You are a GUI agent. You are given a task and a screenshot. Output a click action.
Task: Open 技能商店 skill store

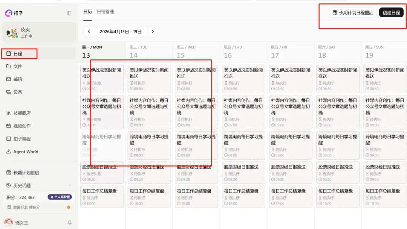39,113
